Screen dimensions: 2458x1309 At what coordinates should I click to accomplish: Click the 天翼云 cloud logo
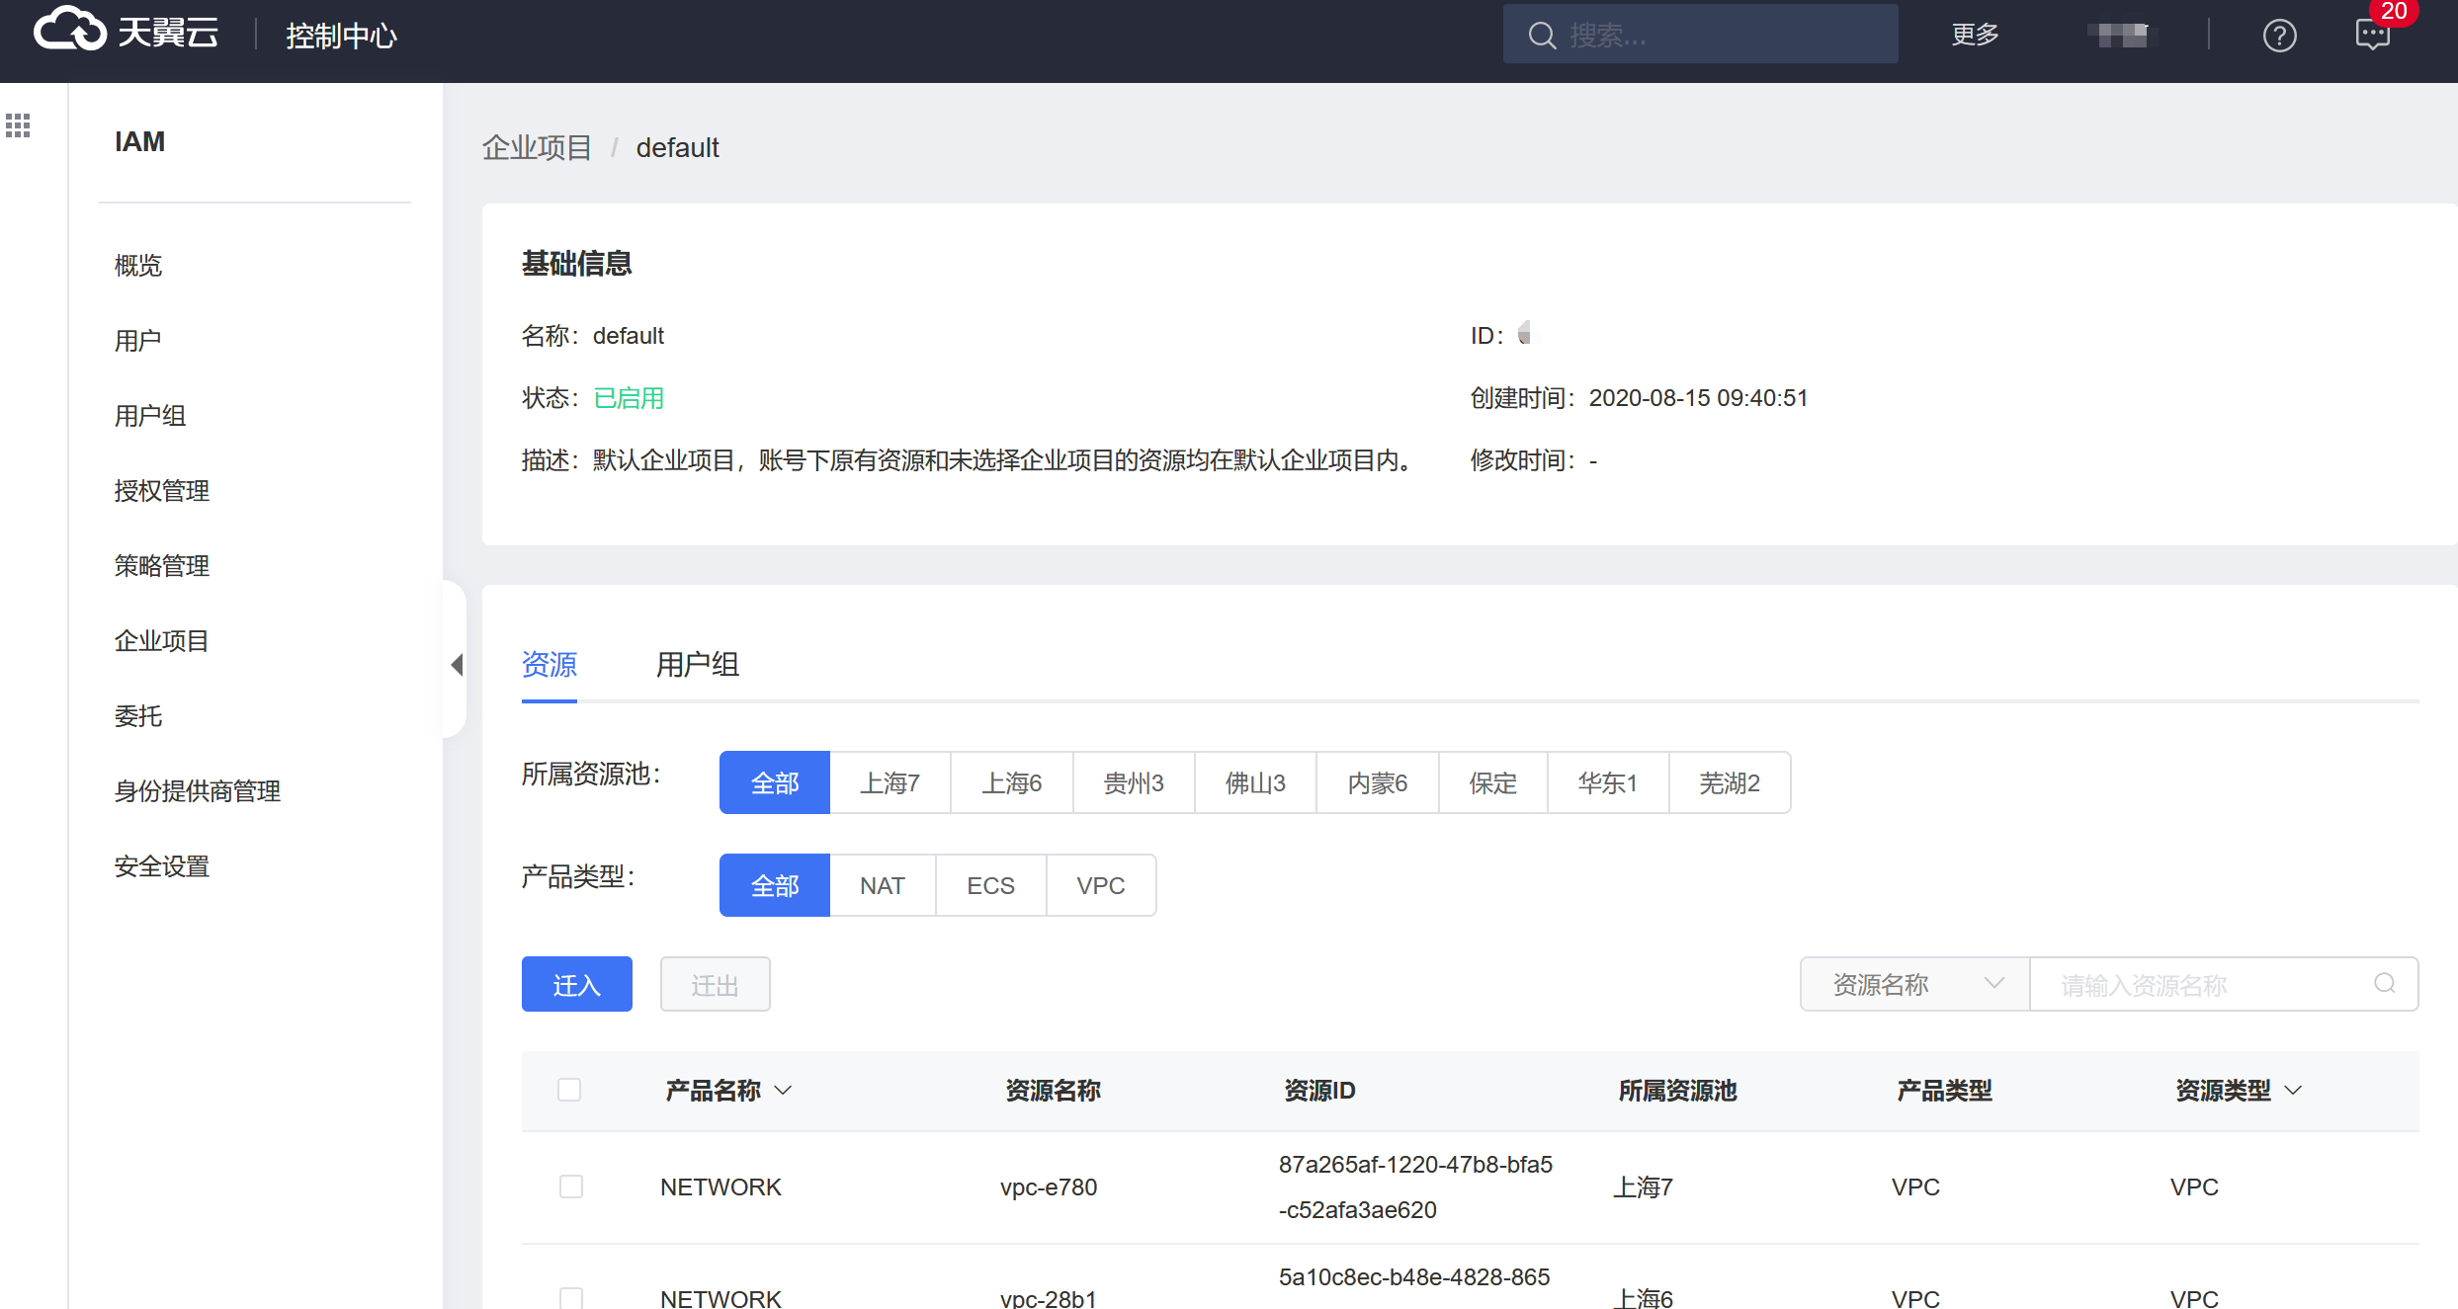126,31
